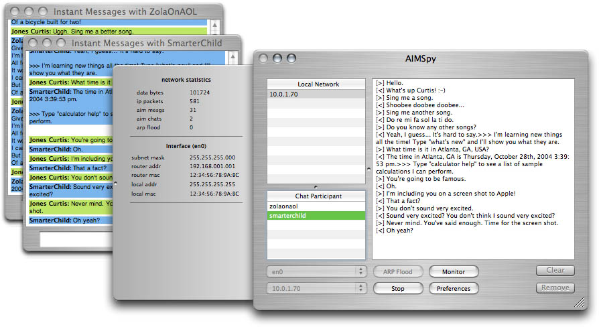Close the ZolaOnAOL instant message window
Viewport: 599px width, 327px height.
[15, 11]
